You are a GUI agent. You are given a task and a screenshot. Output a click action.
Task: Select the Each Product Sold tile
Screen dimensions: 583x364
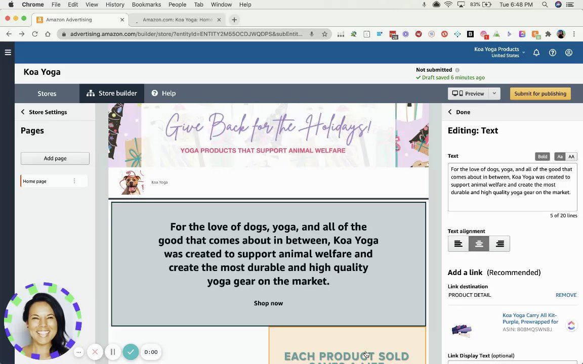[347, 345]
